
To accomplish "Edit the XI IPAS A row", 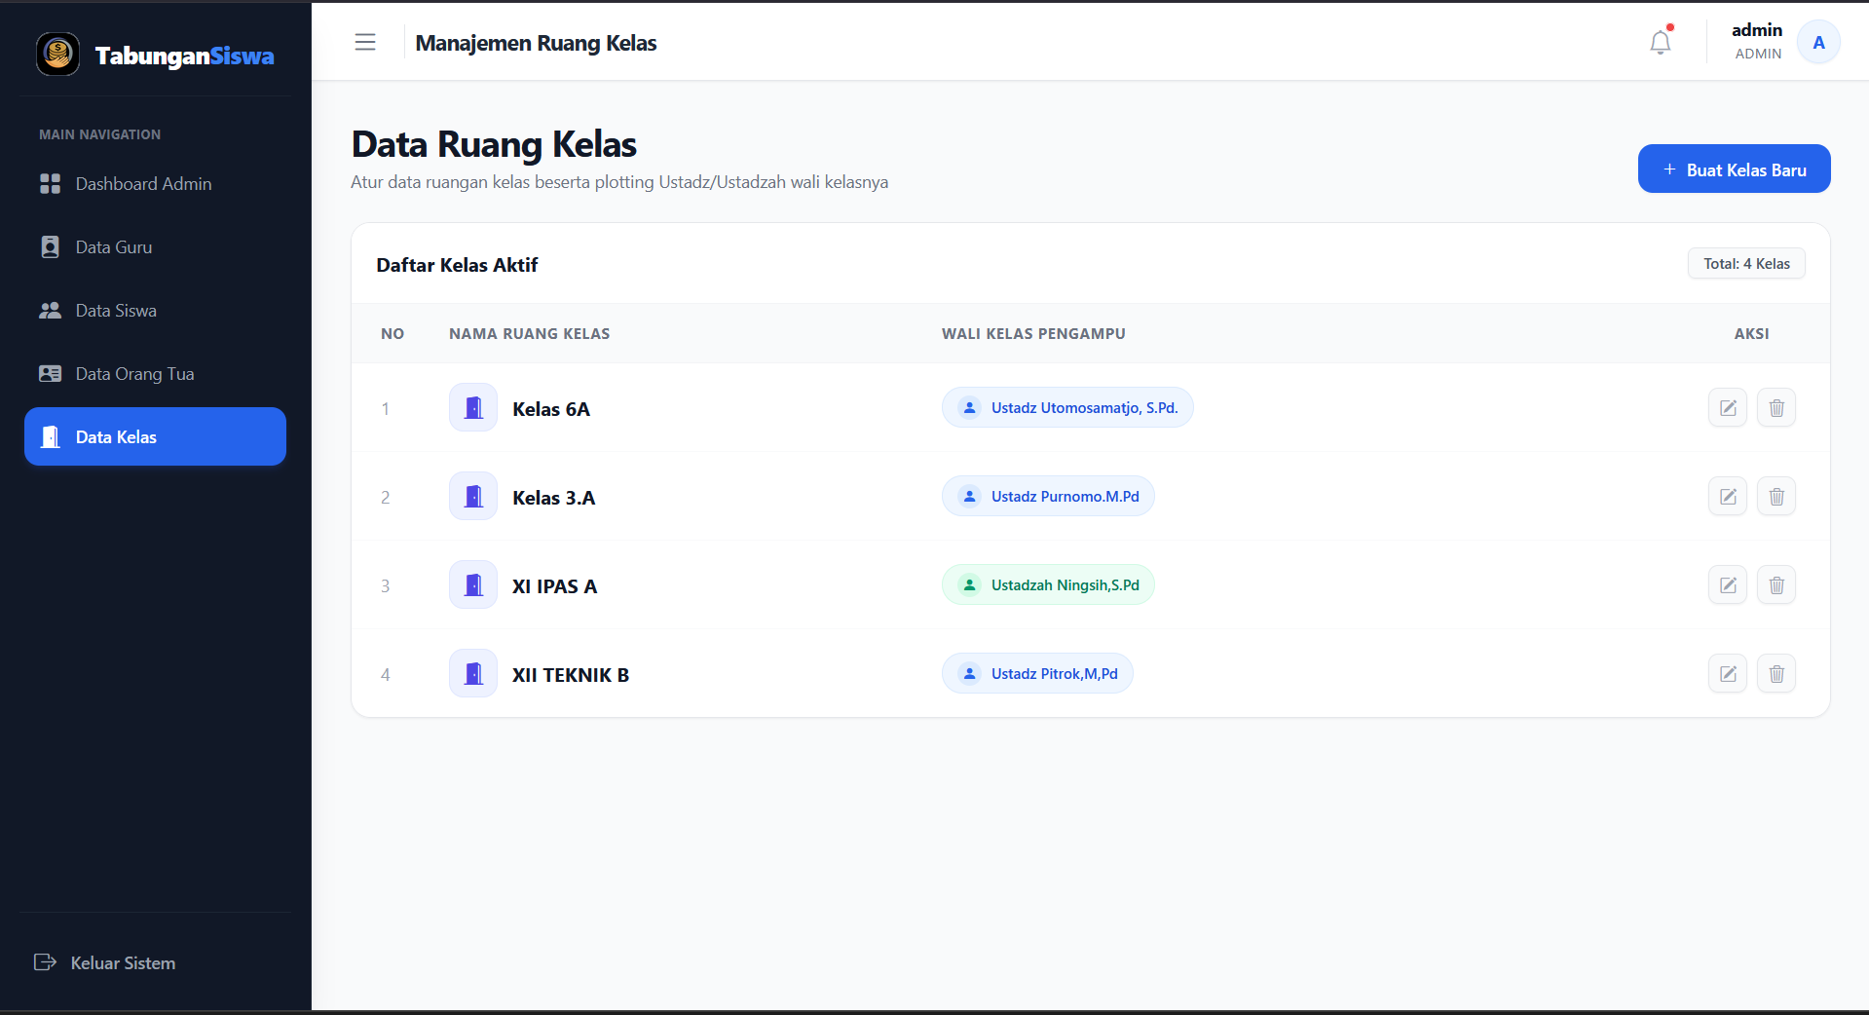I will [1728, 585].
